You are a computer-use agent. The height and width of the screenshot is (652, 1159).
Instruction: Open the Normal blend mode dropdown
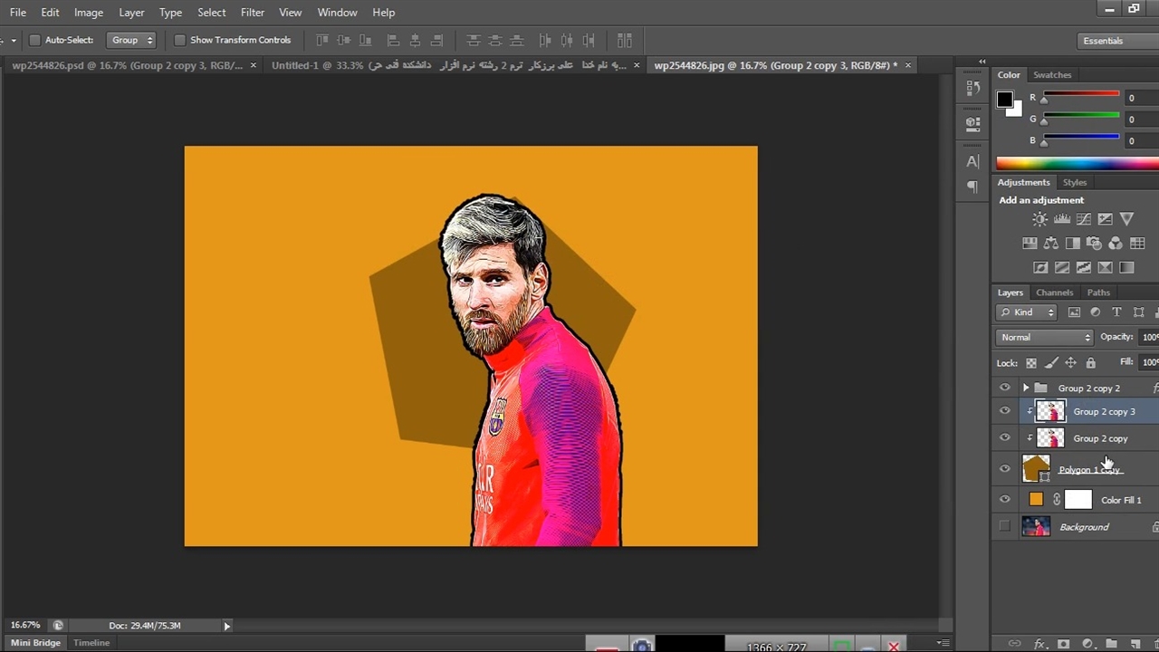1044,337
